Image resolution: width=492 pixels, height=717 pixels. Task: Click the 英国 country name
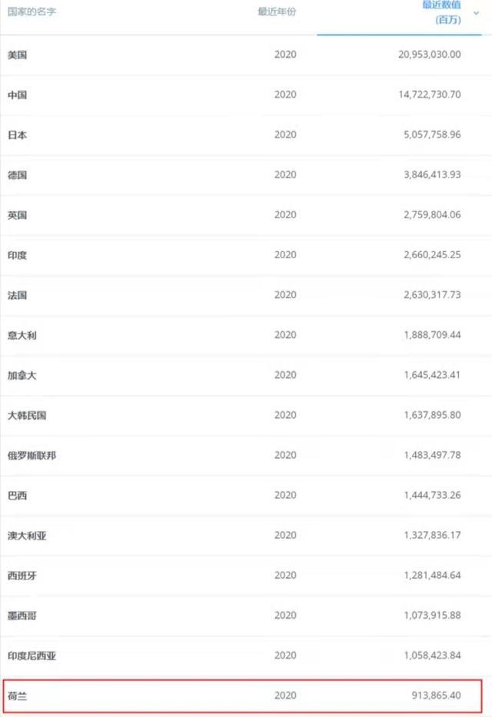point(18,215)
